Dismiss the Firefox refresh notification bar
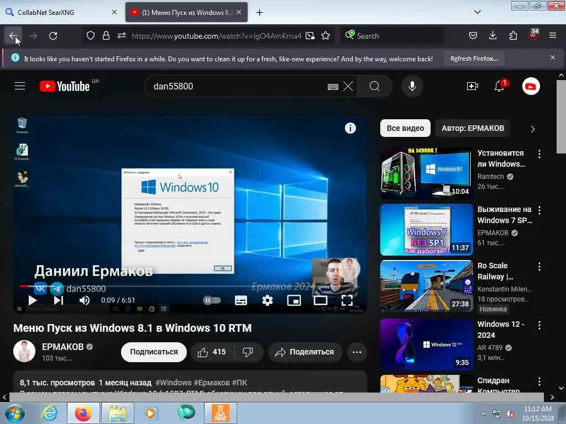 (553, 57)
